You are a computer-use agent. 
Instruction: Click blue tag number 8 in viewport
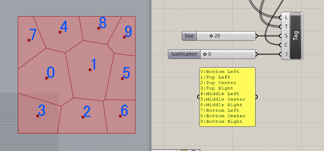[x=103, y=23]
